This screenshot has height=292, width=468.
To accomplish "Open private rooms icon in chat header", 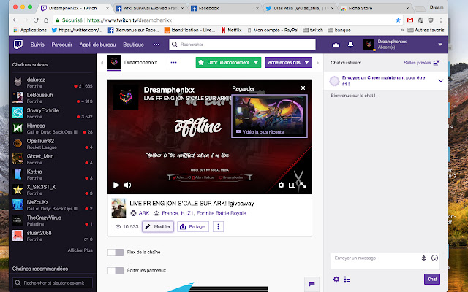I will pos(437,63).
